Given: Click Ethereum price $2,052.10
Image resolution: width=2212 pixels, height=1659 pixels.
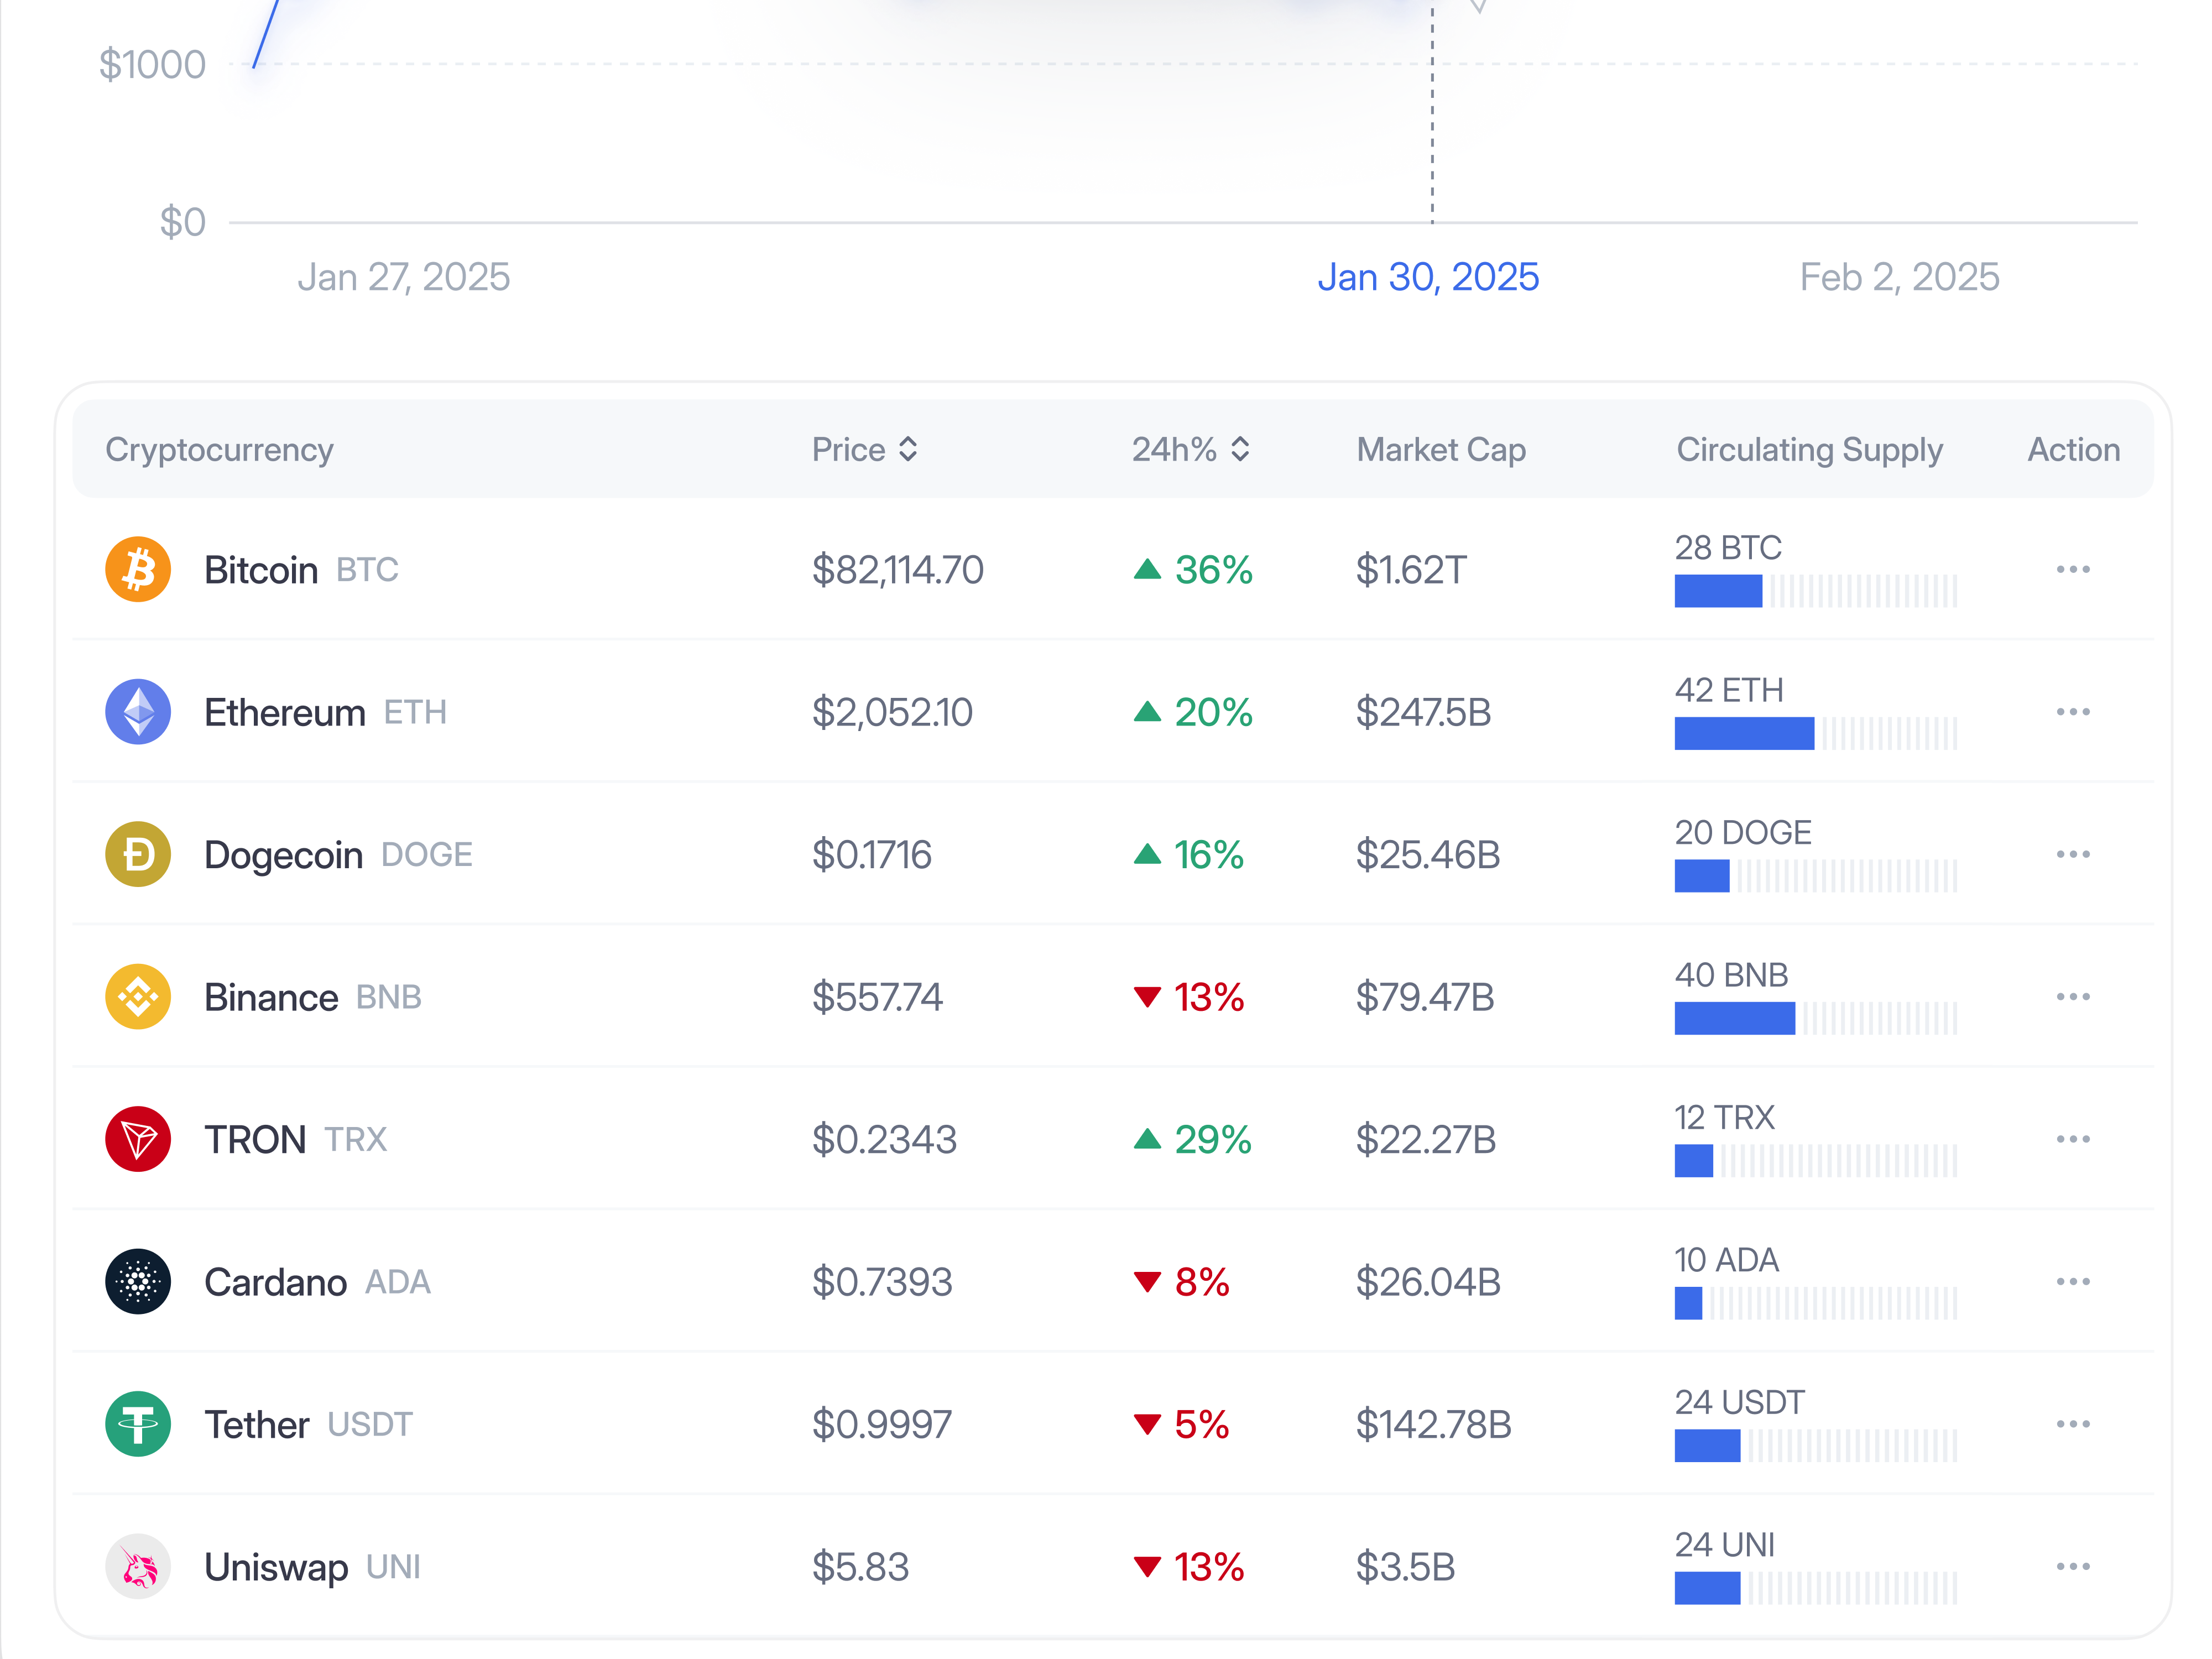Looking at the screenshot, I should (x=892, y=712).
